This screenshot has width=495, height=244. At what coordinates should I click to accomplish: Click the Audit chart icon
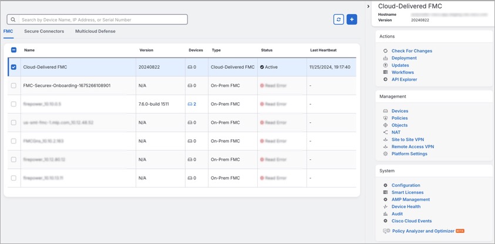tap(385, 214)
